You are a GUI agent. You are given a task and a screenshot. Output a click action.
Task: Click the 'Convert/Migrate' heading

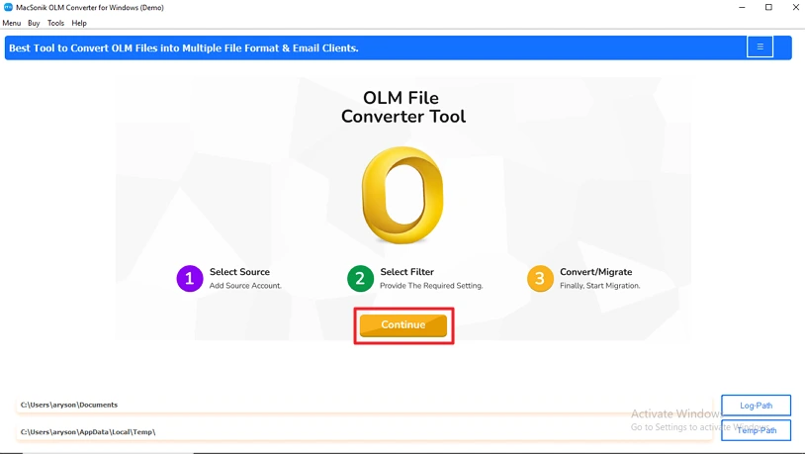pos(595,272)
